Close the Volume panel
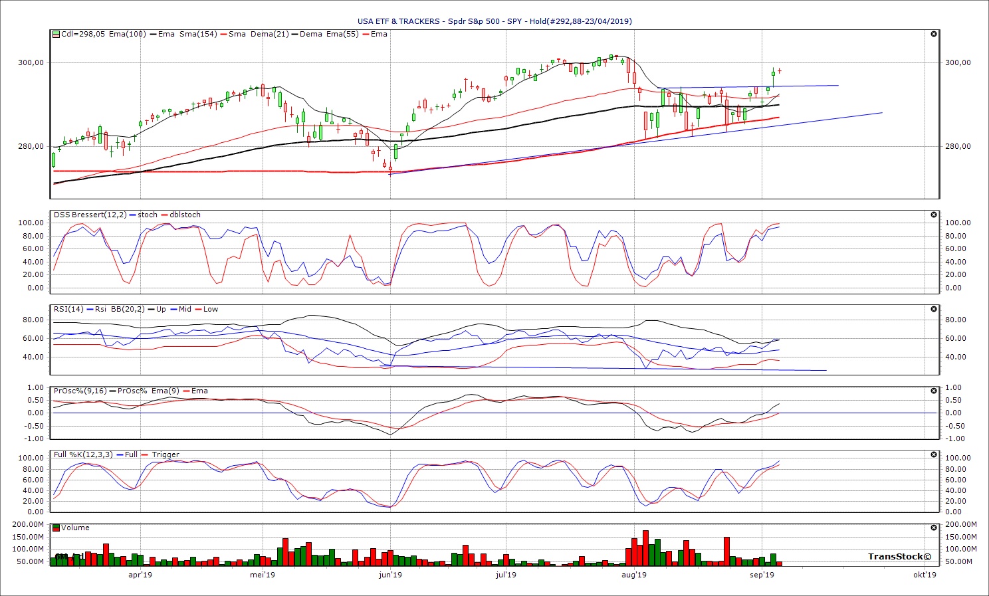The height and width of the screenshot is (596, 989). coord(934,528)
